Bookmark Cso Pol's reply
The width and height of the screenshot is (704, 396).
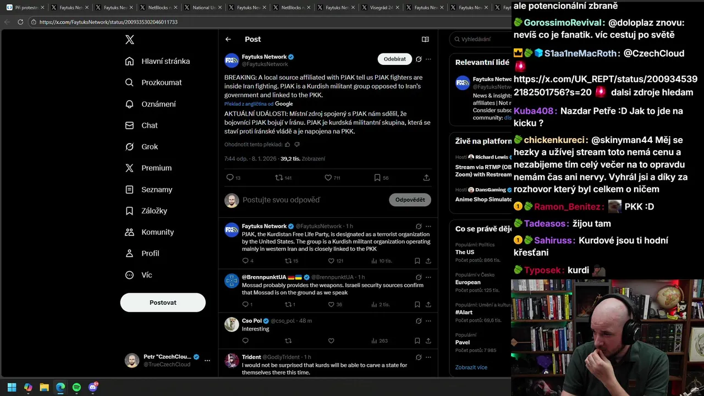[x=417, y=341]
